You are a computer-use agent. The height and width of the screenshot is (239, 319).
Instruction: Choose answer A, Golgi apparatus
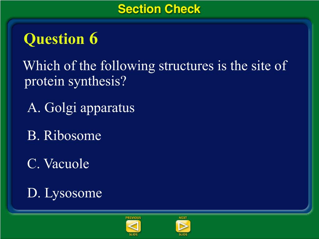81,107
